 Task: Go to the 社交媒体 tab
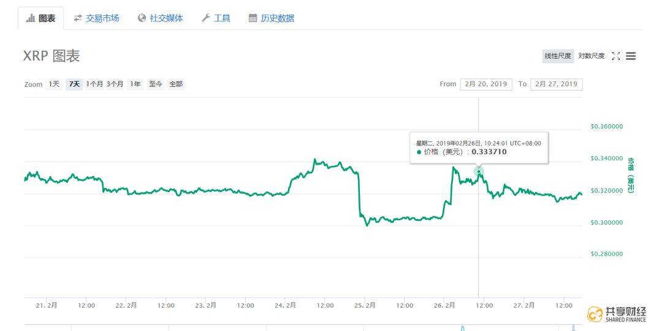(161, 18)
